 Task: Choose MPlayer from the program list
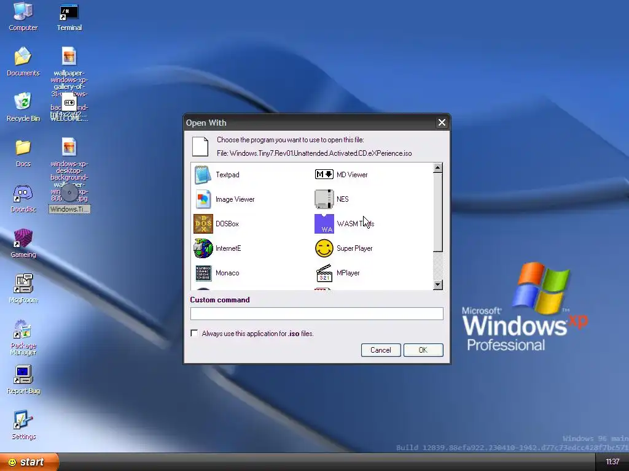point(337,273)
